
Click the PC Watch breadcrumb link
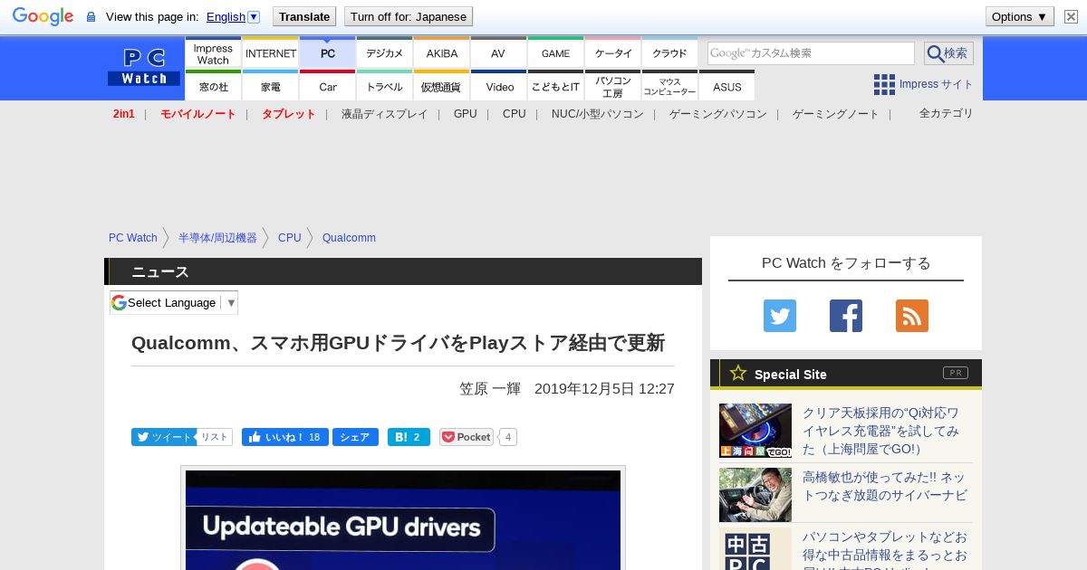click(133, 238)
